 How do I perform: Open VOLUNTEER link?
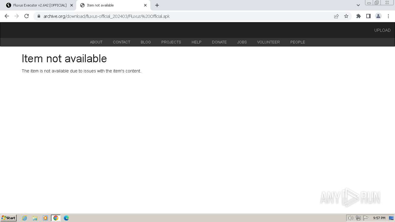pos(268,42)
